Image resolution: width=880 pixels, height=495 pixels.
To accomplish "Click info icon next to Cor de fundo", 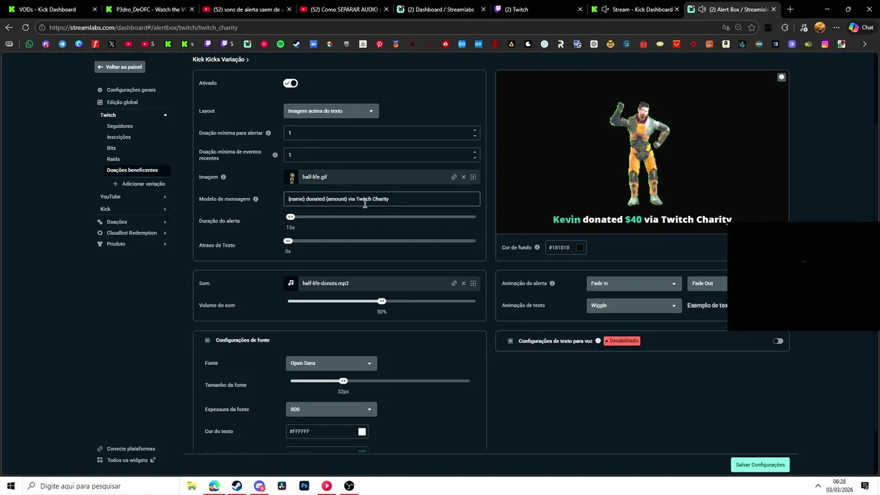I will click(x=538, y=247).
